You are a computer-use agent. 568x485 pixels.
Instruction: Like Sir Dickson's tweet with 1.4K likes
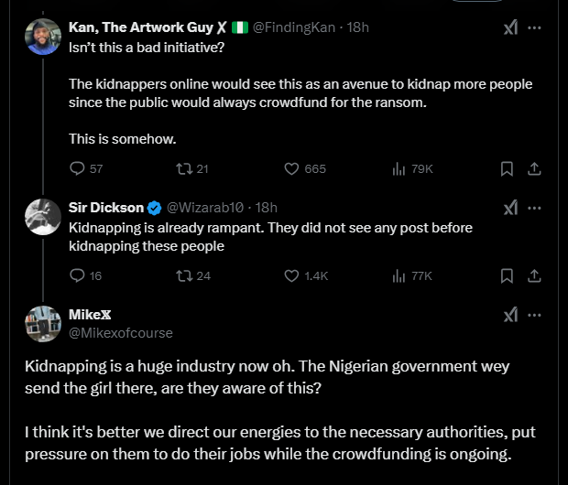pos(292,275)
